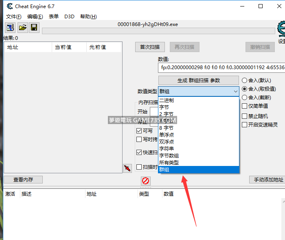Click the 激活 column header
This screenshot has width=285, height=240.
(x=12, y=194)
